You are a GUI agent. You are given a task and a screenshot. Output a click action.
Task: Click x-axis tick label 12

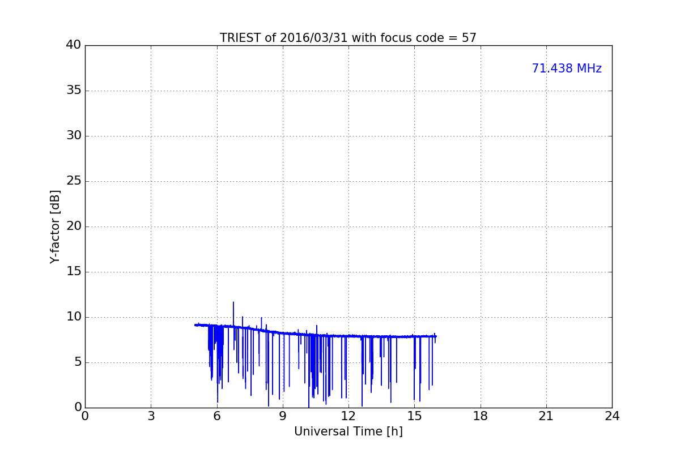click(348, 416)
